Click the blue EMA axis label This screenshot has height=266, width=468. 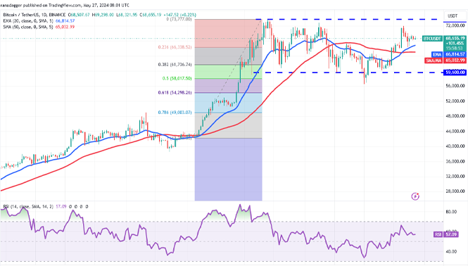[x=437, y=54]
